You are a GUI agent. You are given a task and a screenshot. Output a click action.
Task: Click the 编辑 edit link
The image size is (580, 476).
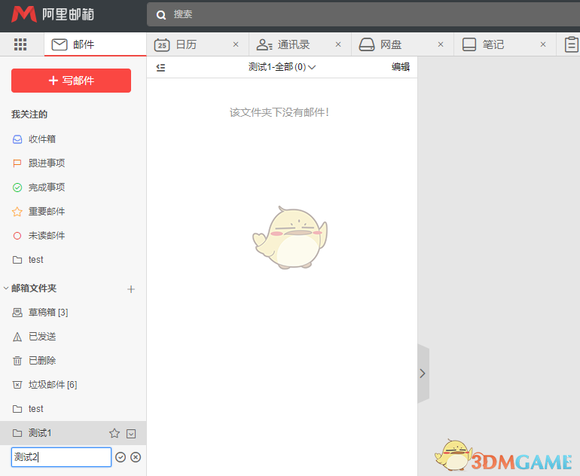(401, 67)
